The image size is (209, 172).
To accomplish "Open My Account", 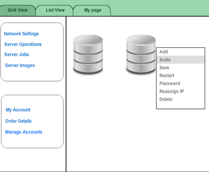I will [x=18, y=110].
